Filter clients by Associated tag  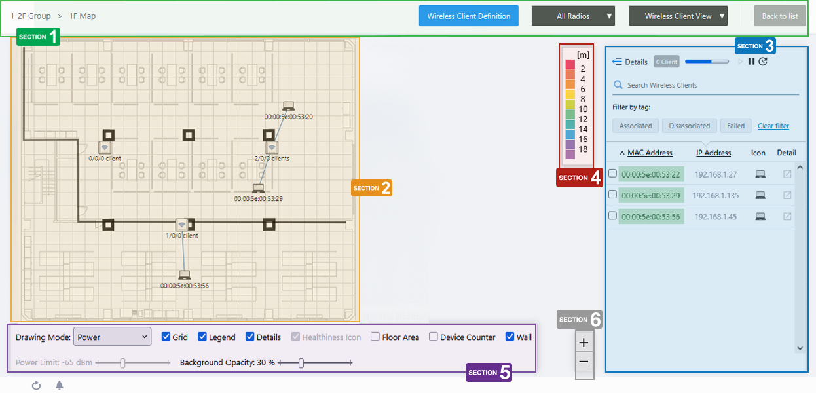635,126
